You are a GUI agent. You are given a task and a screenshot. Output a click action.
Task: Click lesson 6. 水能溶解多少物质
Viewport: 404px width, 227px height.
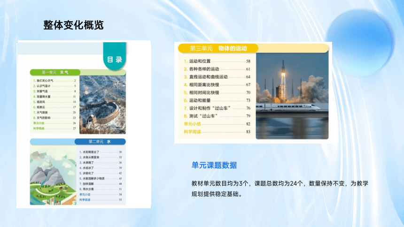[x=101, y=178]
